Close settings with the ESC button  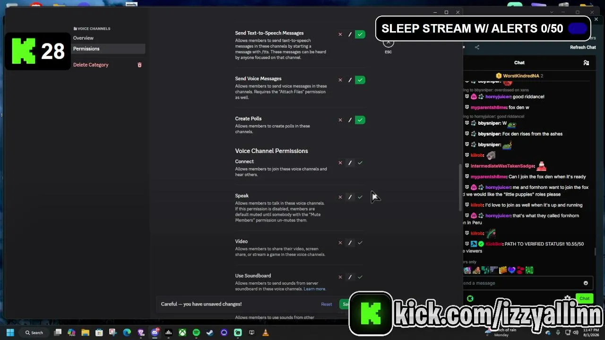(388, 43)
